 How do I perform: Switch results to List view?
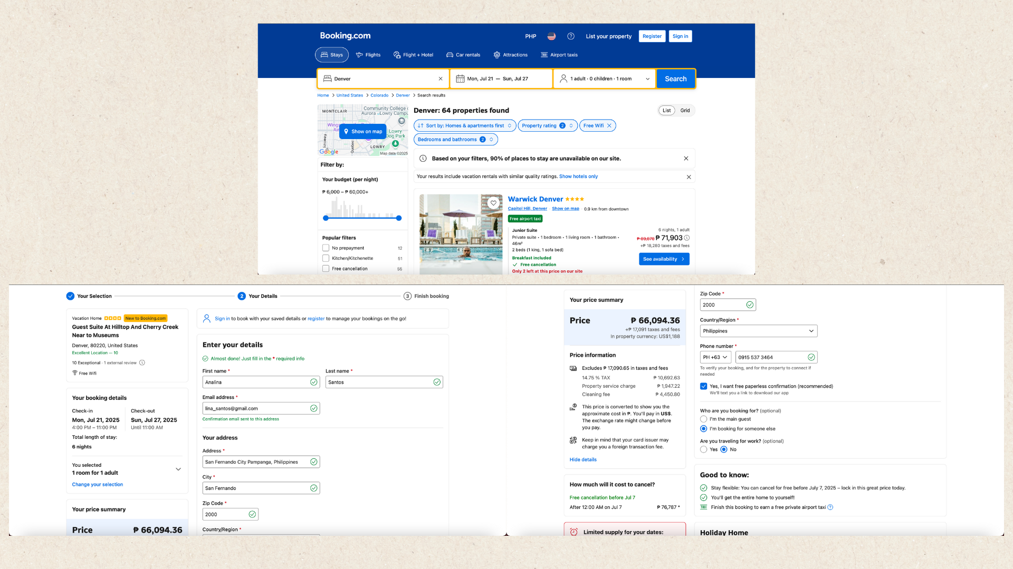[667, 111]
